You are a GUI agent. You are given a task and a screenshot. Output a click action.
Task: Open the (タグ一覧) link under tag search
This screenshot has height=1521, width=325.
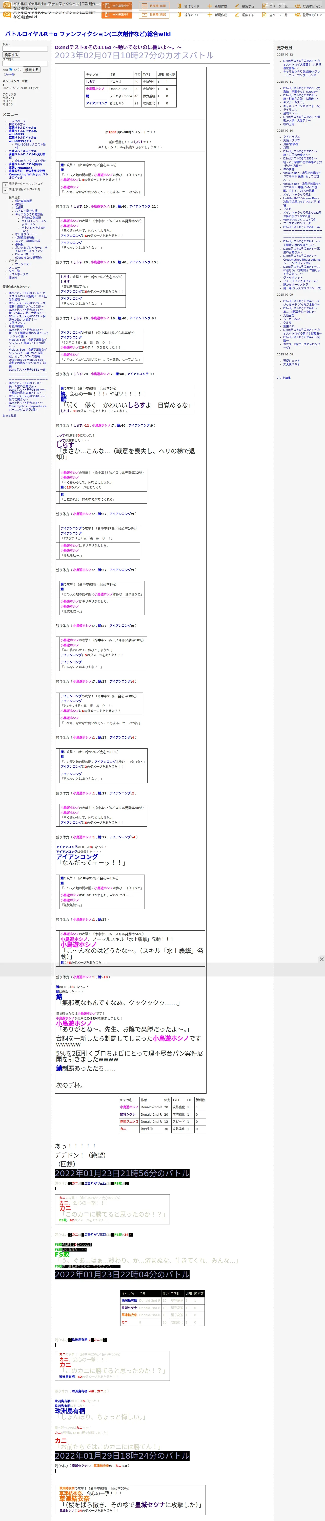click(x=9, y=74)
